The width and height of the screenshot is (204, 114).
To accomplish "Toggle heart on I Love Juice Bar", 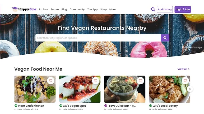I will click(140, 81).
